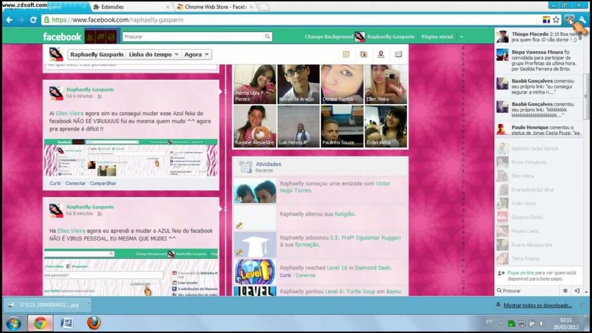The width and height of the screenshot is (592, 333).
Task: Open the 'Agora' dropdown menu
Action: click(197, 54)
